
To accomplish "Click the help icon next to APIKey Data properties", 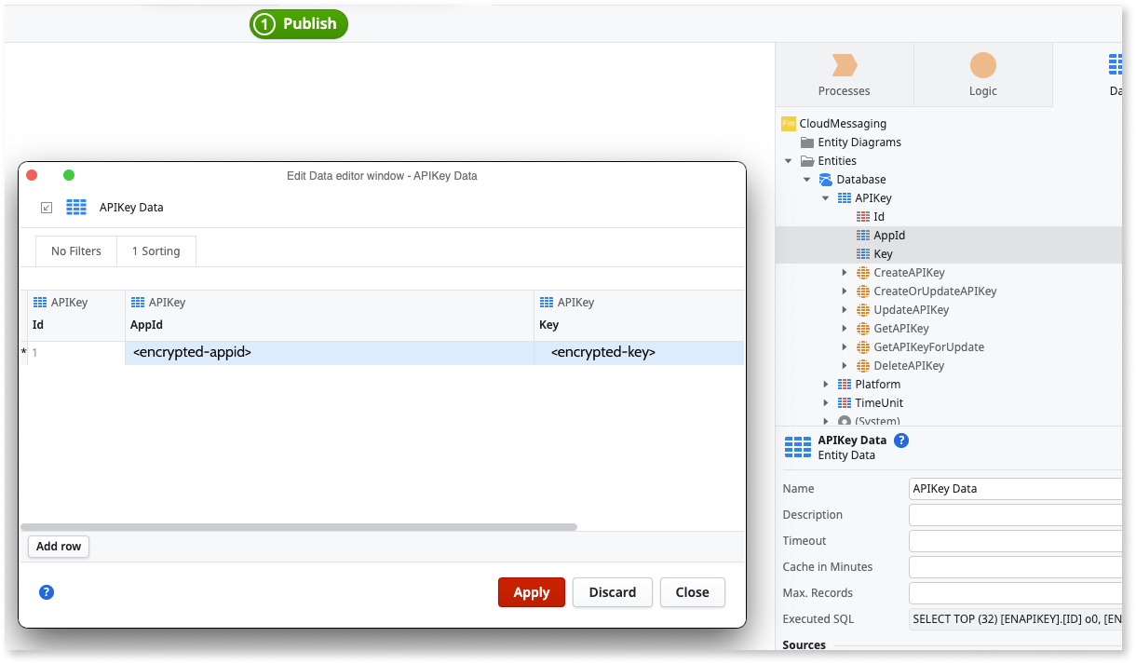I will click(900, 440).
